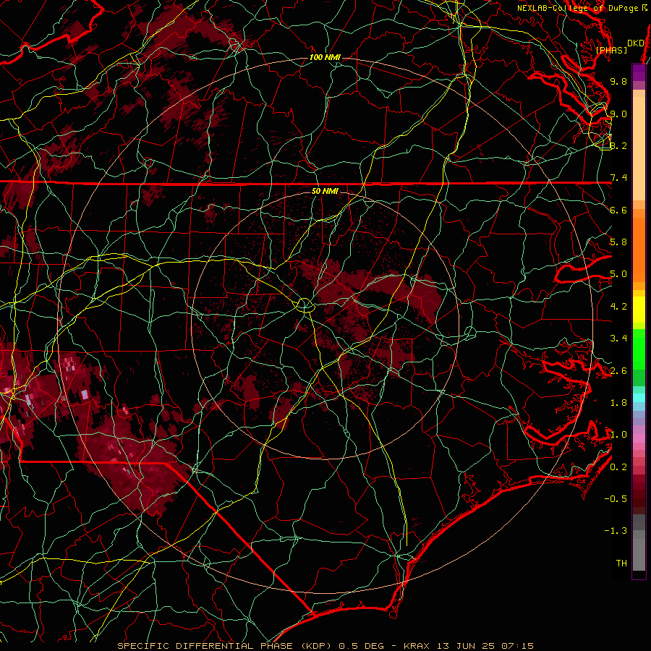Click the 13 JUN 25 date text
The image size is (651, 651).
467,646
